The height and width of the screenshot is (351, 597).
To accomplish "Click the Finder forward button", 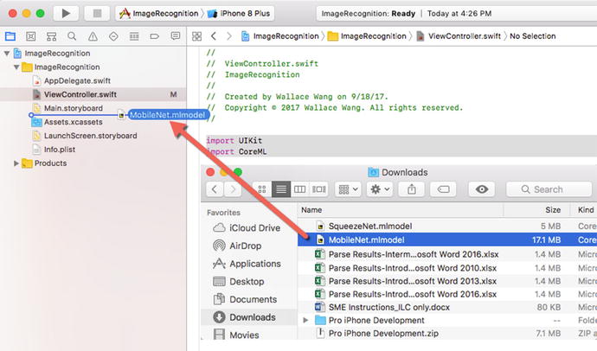I will [233, 189].
